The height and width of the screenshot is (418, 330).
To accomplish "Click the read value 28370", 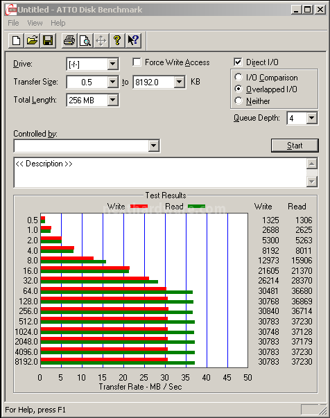I will 302,281.
